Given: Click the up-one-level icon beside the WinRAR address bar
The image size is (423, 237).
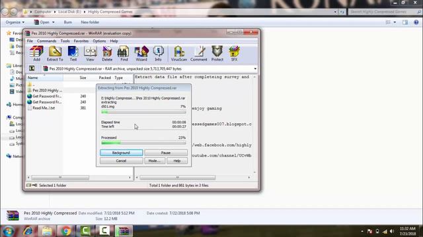Looking at the screenshot, I should [32, 68].
